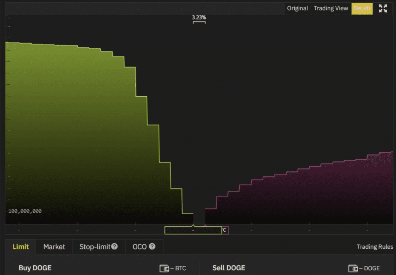Select the Depth chart tab

pos(362,9)
